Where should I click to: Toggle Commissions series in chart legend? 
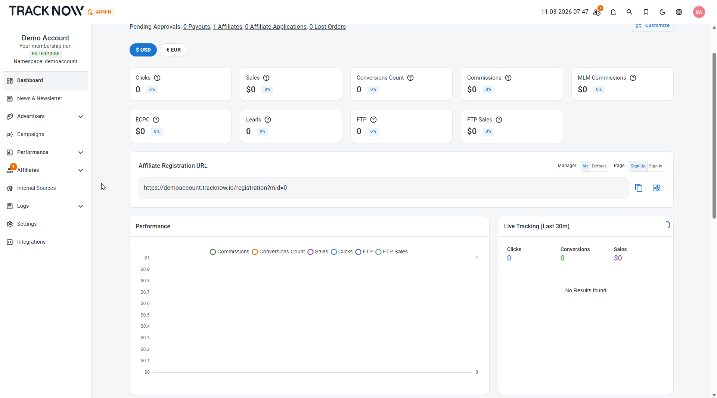(x=229, y=252)
